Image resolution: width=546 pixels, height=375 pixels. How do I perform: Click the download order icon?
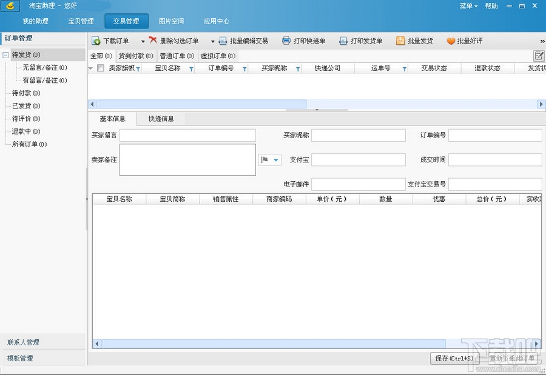[x=96, y=41]
